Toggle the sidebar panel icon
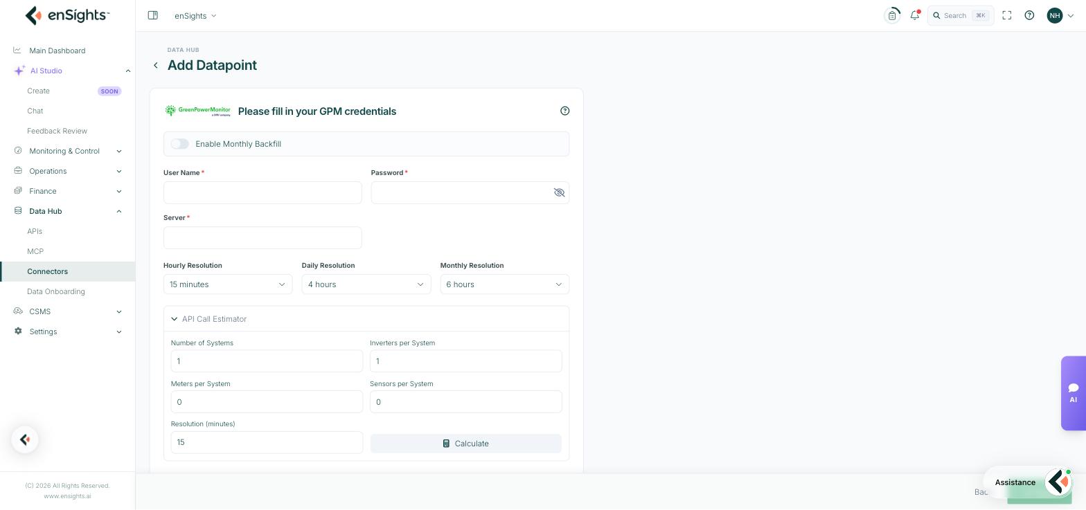The height and width of the screenshot is (510, 1086). 153,15
